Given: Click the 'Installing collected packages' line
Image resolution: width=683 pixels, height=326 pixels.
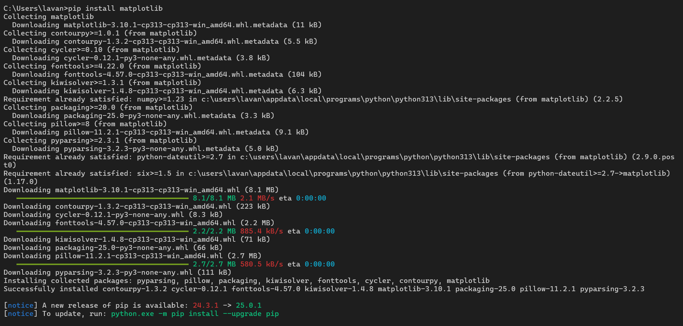Looking at the screenshot, I should coord(246,280).
